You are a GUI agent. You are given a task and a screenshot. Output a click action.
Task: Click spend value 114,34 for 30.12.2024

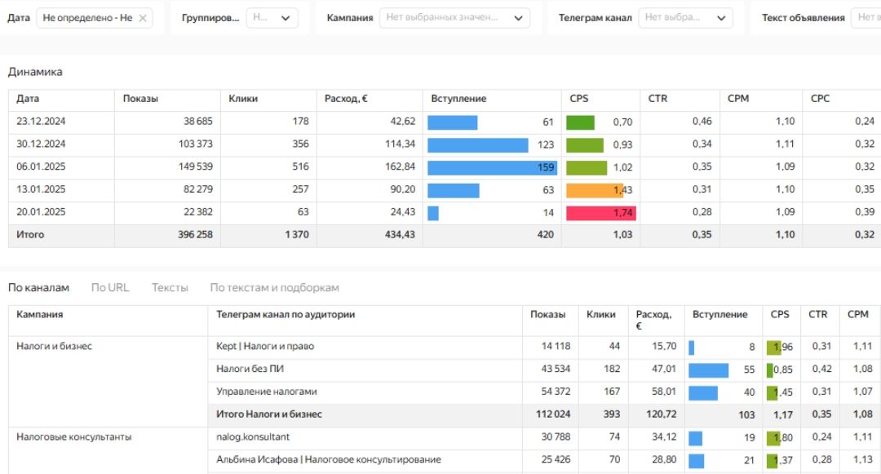click(x=400, y=144)
